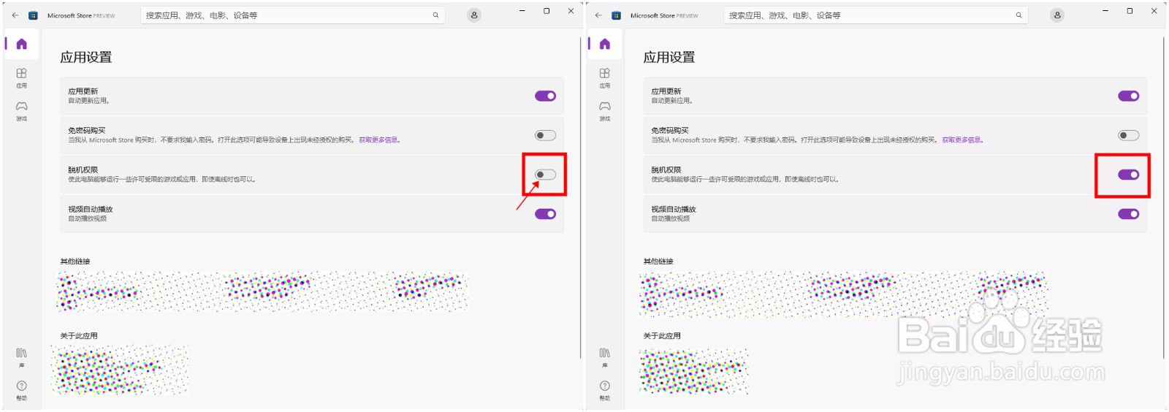
Task: Toggle 应用更新 switch in left window
Action: pos(545,96)
